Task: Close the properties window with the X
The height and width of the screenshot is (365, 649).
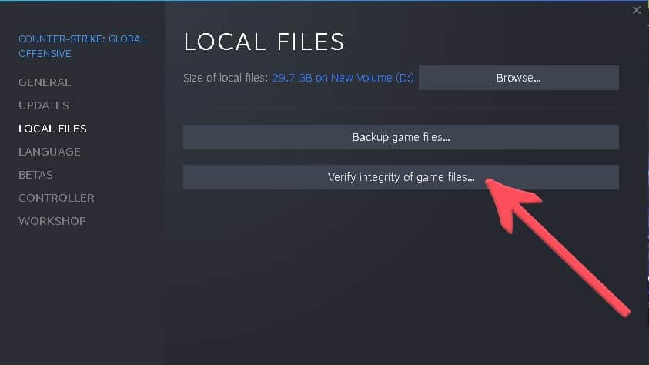Action: 636,10
